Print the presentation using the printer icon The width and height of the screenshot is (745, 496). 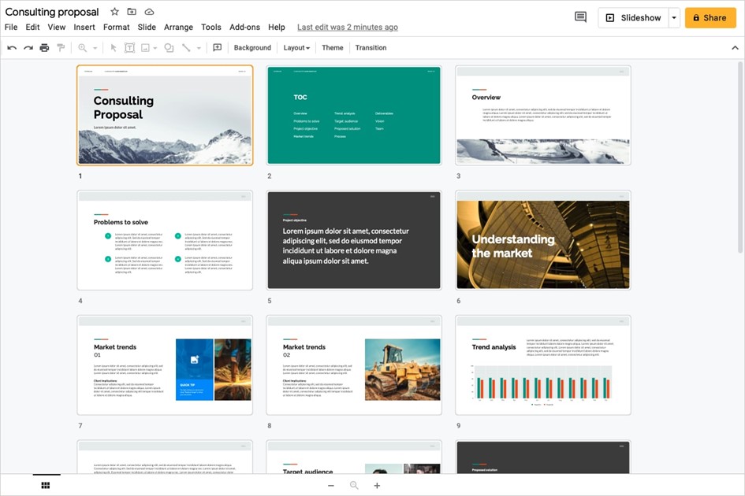pos(44,48)
